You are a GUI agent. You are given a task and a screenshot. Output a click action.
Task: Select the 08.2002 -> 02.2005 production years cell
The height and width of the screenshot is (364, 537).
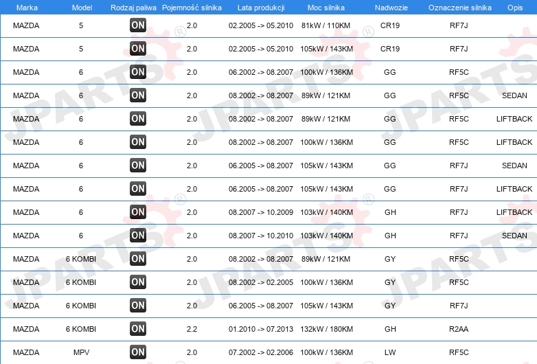pos(261,282)
